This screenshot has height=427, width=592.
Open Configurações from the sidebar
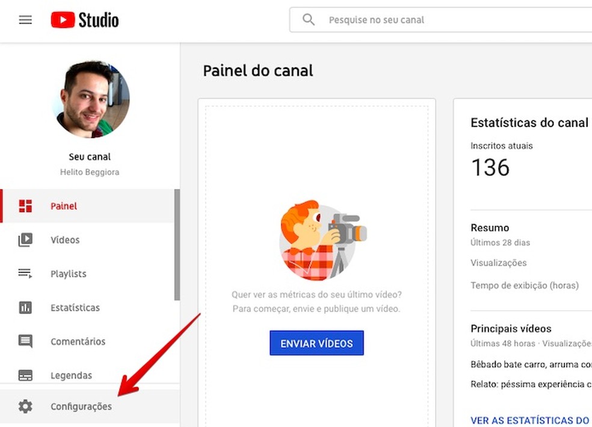tap(81, 406)
